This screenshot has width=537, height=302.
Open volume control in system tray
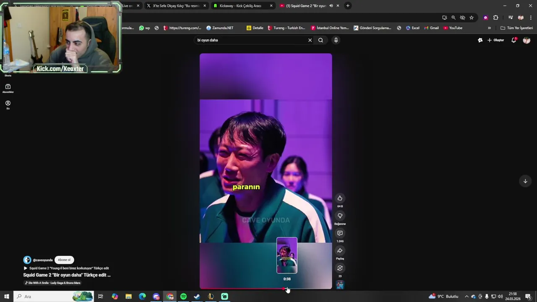(x=500, y=297)
